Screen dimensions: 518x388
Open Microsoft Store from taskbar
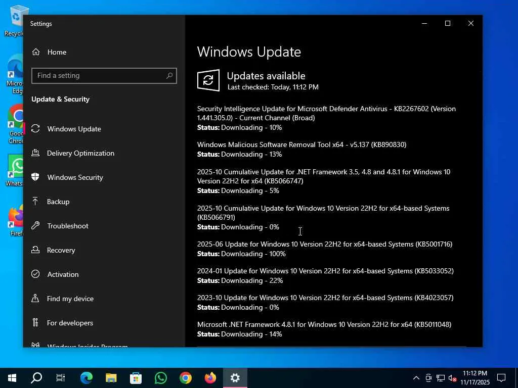point(136,378)
